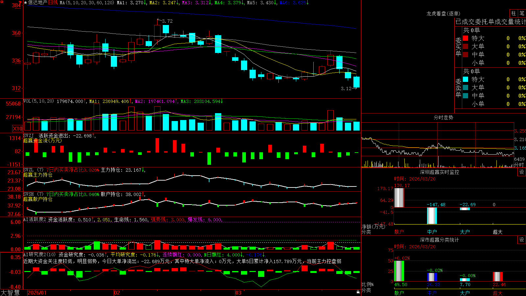Click the 共 0单 count in 委卖单 section
This screenshot has height=296, width=526.
tap(471, 71)
